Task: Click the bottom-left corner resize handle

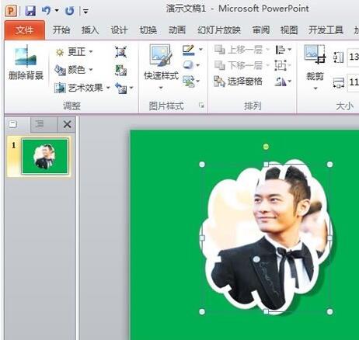Action: point(202,312)
